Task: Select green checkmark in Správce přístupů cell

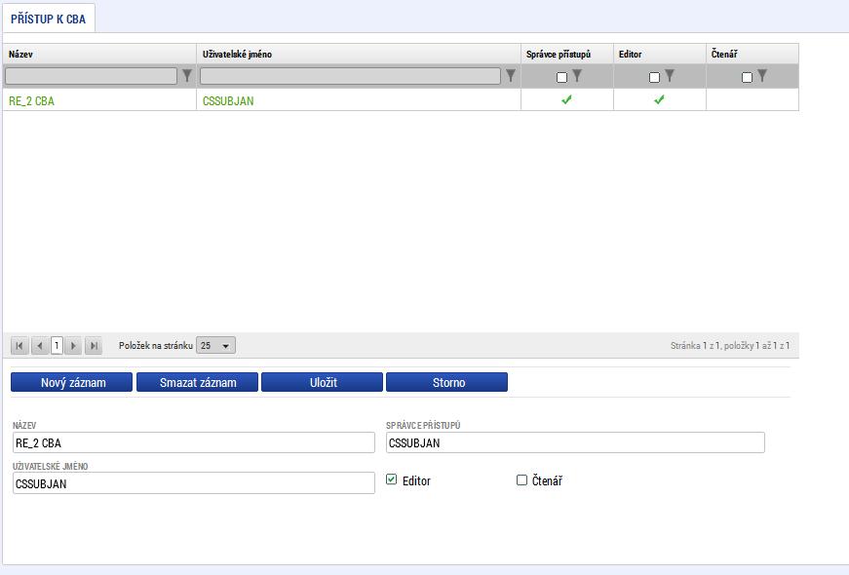Action: 567,99
